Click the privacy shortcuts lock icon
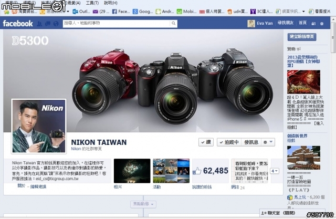This screenshot has width=336, height=219. click(313, 24)
